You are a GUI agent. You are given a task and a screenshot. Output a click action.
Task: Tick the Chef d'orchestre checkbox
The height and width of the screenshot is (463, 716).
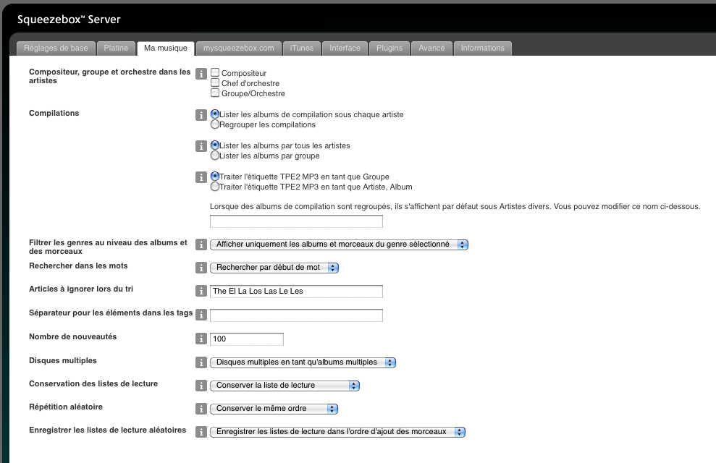[215, 82]
